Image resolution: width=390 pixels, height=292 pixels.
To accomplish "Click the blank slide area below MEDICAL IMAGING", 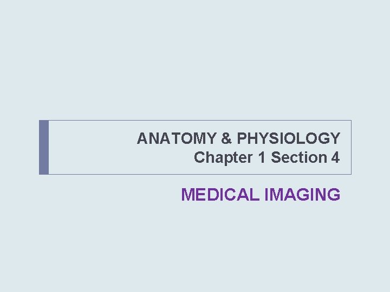I will coord(195,249).
